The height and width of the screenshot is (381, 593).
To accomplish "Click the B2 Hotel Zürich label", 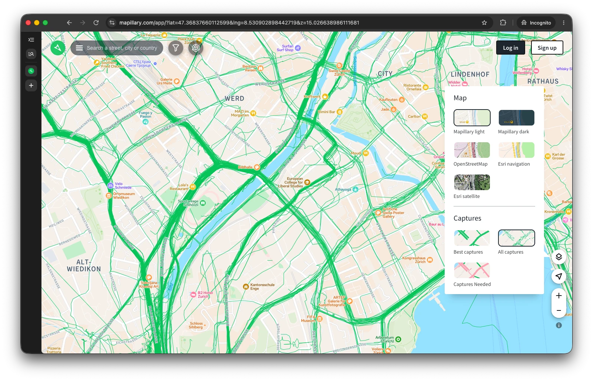I will point(205,294).
